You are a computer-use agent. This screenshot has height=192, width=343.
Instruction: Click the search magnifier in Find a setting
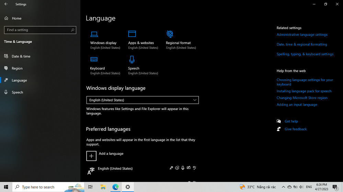[73, 30]
